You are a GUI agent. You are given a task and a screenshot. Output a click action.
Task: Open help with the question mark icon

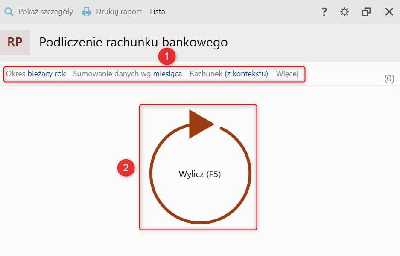click(324, 12)
